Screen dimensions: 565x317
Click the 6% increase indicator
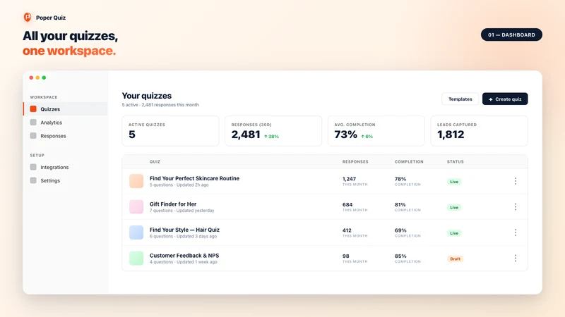click(367, 137)
